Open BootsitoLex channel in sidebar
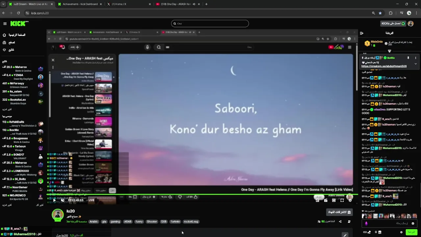Image resolution: width=421 pixels, height=237 pixels. (22, 101)
